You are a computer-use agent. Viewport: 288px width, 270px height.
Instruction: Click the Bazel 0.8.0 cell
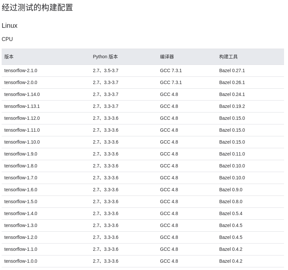click(x=231, y=202)
